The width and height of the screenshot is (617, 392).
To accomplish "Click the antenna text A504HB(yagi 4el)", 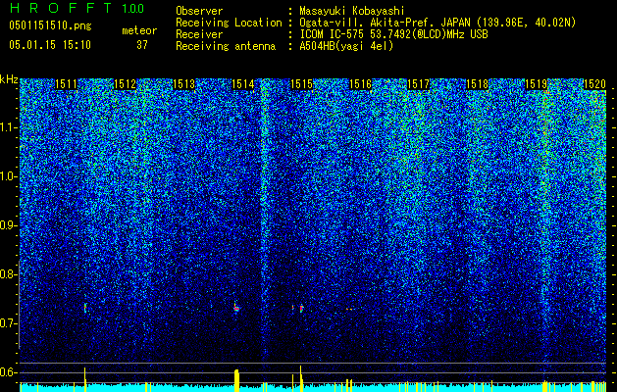I will click(346, 46).
